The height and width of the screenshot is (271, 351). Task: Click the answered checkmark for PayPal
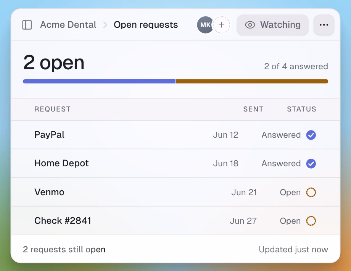point(311,135)
